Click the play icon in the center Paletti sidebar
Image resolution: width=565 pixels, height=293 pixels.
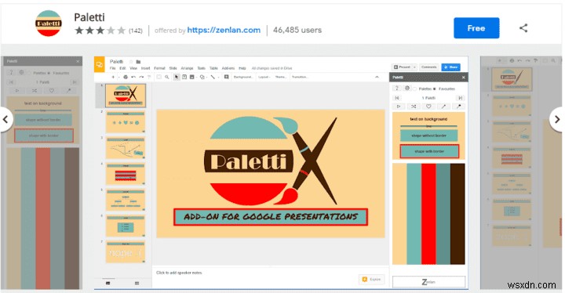point(399,107)
